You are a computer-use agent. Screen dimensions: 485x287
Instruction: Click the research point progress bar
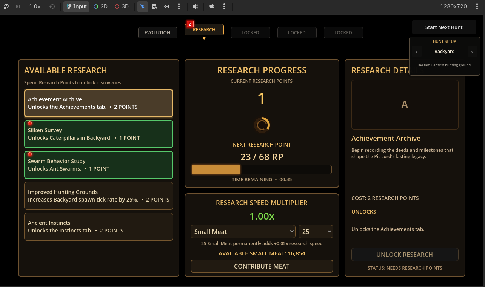(262, 169)
